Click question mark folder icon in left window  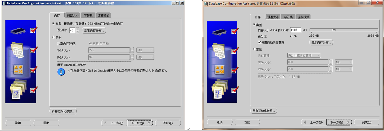coord(18,90)
